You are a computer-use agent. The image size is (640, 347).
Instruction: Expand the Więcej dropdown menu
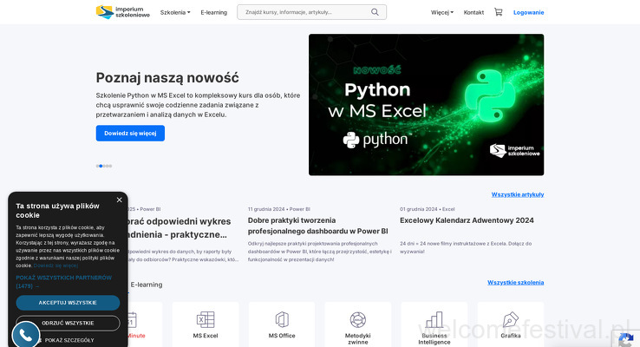coord(442,13)
